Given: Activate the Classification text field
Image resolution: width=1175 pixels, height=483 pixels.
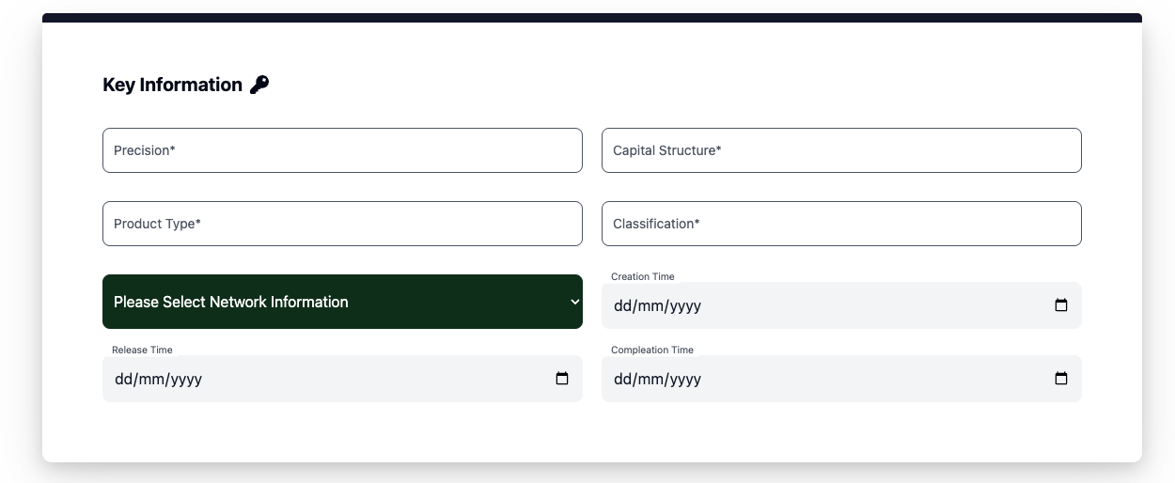Looking at the screenshot, I should pos(841,224).
